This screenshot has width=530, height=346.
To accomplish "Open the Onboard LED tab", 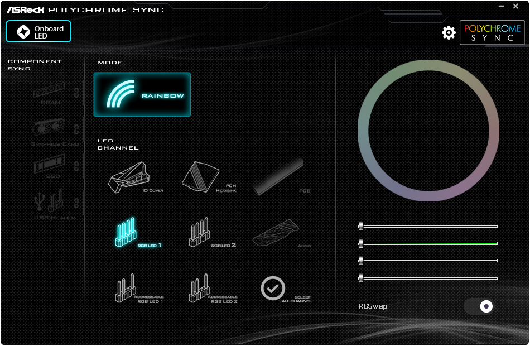I will 38,31.
